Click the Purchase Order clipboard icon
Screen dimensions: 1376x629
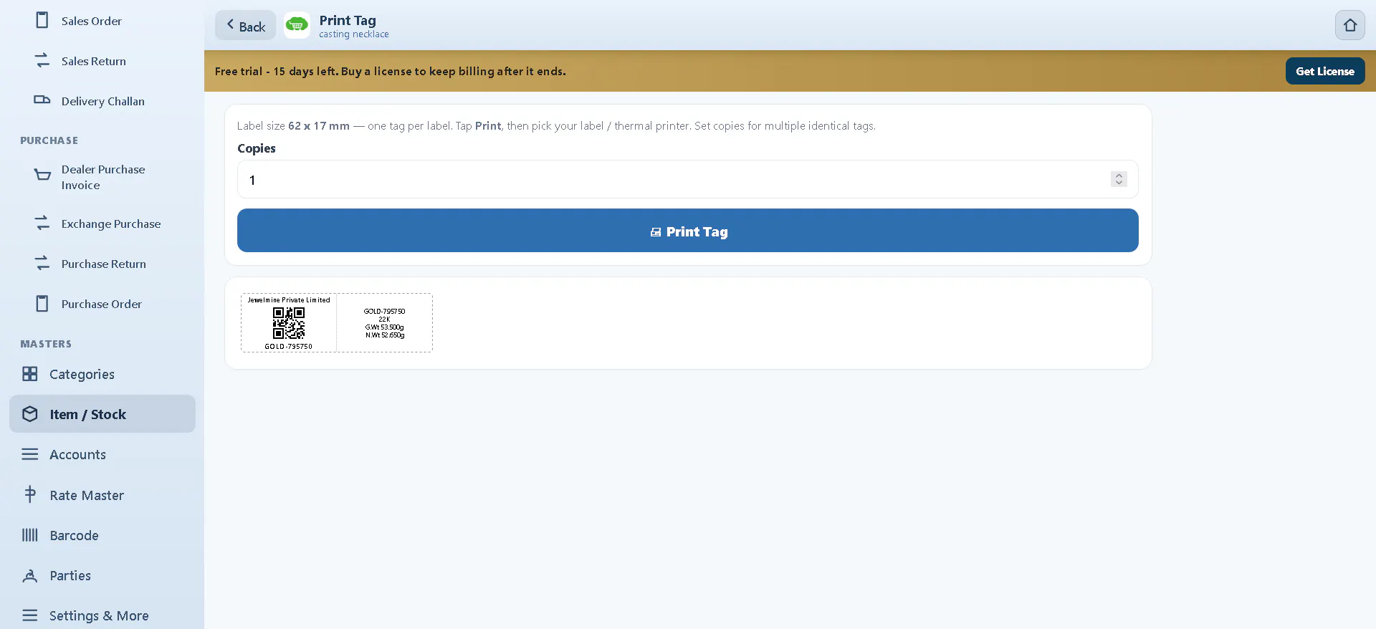point(42,304)
